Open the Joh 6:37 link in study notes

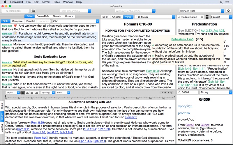pyautogui.click(x=53, y=132)
